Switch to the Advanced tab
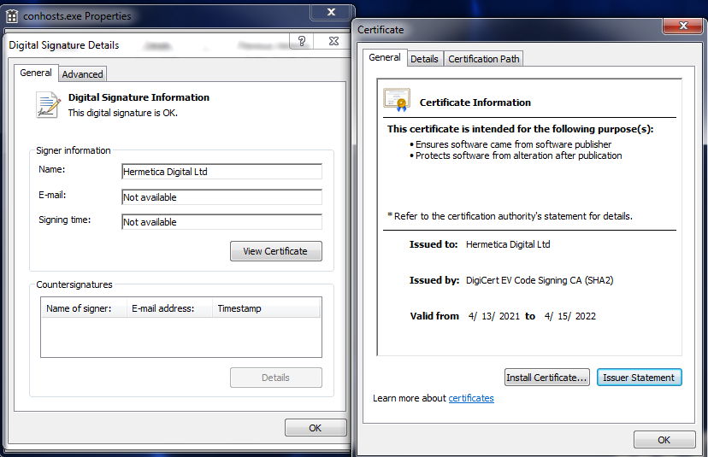This screenshot has height=457, width=708. [x=83, y=74]
